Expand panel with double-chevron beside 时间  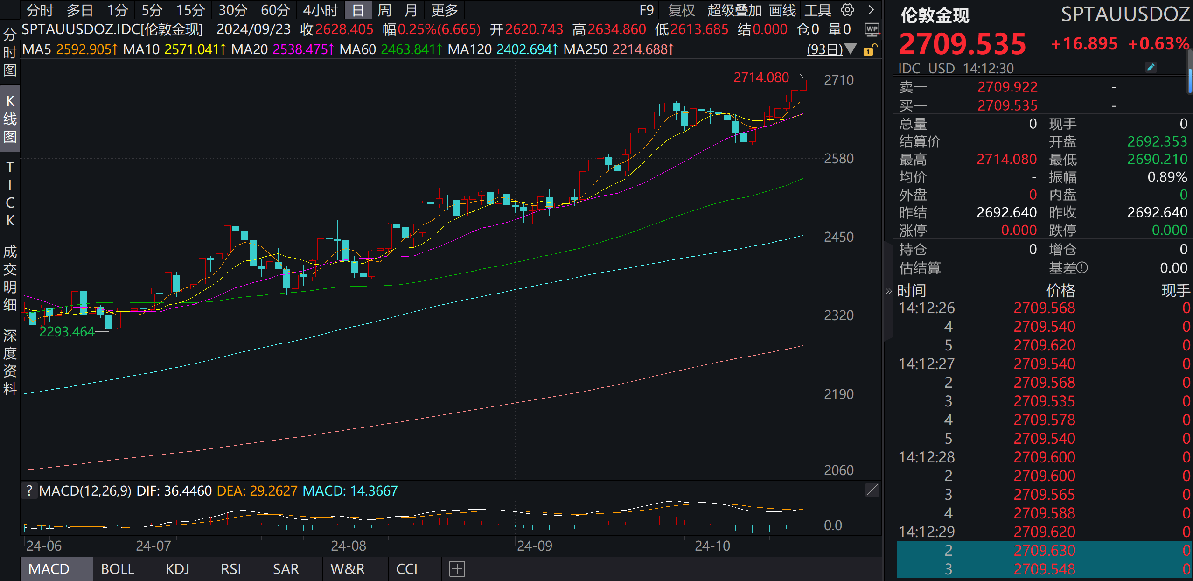[x=889, y=291]
